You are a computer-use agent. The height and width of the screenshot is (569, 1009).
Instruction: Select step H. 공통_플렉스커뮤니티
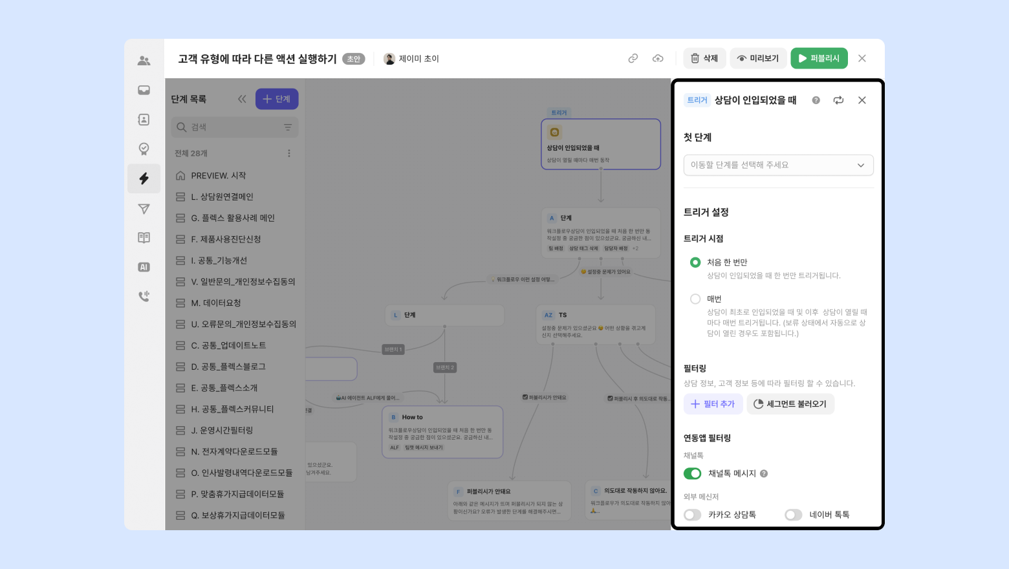click(x=235, y=409)
